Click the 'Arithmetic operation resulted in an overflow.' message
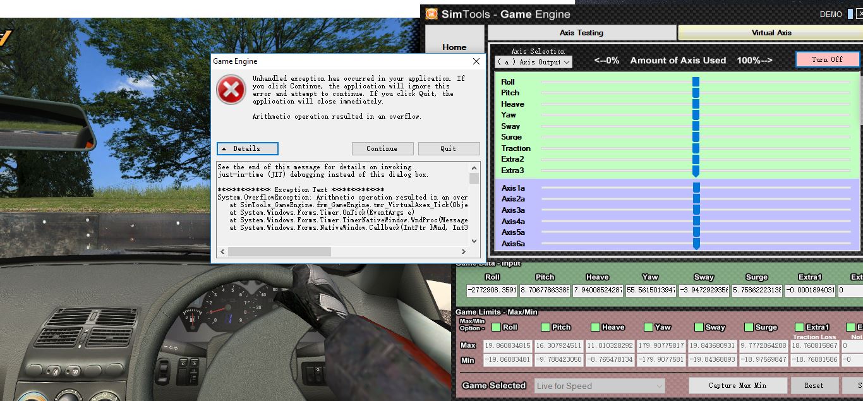Viewport: 863px width, 401px height. point(337,117)
